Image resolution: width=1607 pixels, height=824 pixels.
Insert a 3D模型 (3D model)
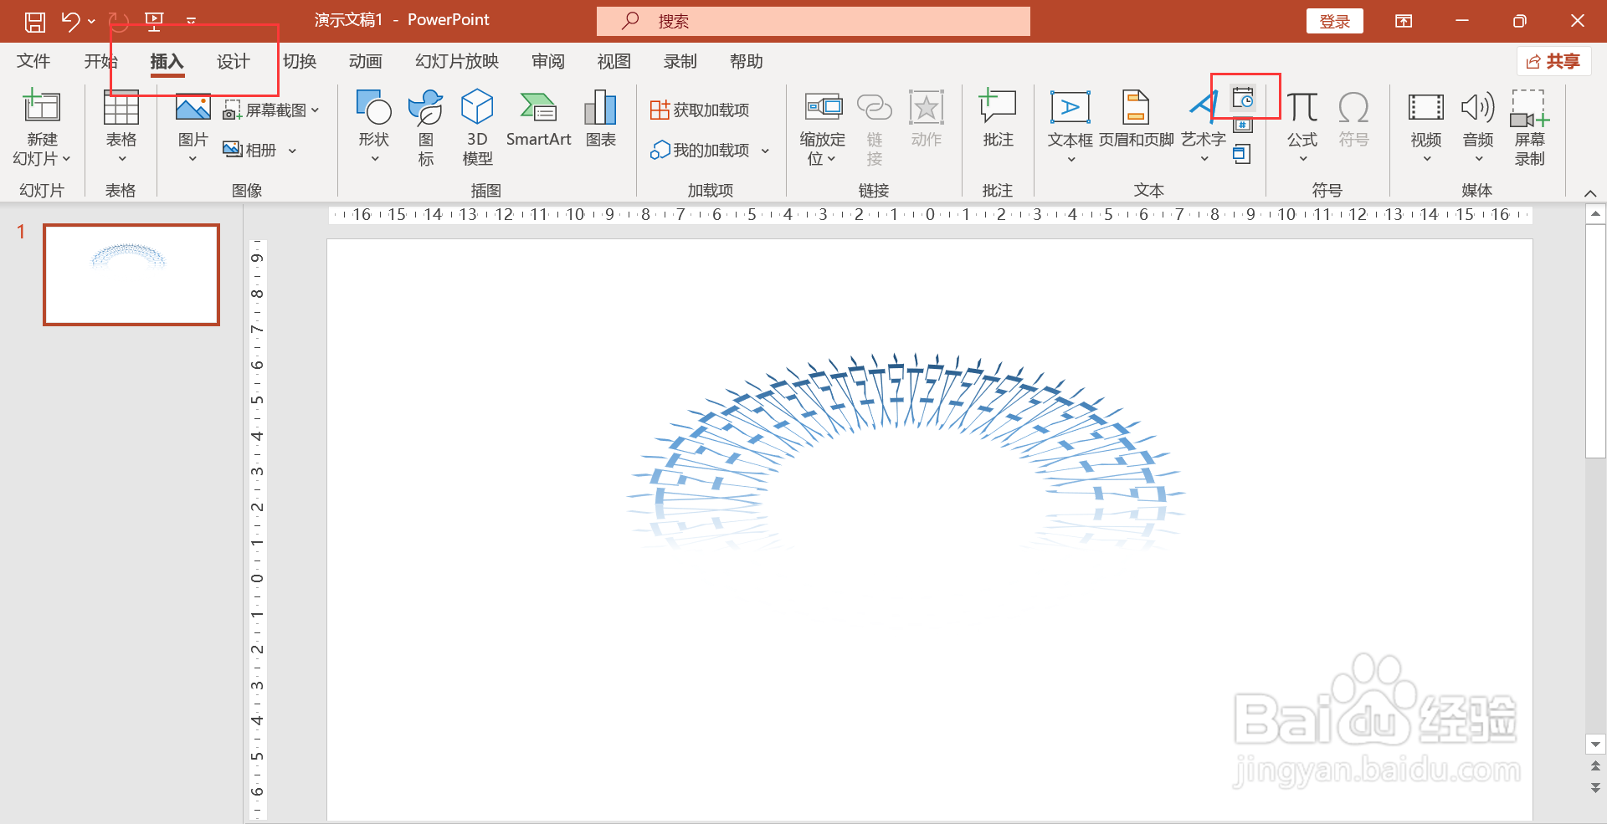tap(477, 128)
